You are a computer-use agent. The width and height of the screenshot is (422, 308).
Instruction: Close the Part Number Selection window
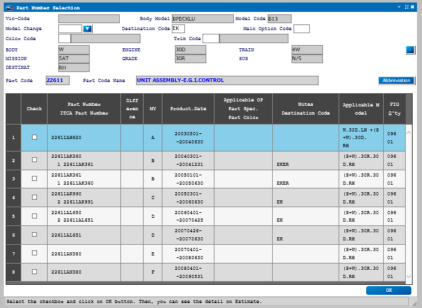(412, 7)
